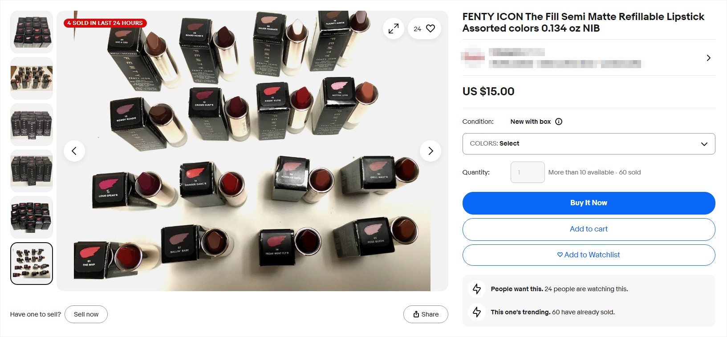Go back using the previous photo arrow
Screen dimensions: 727x337
click(74, 151)
